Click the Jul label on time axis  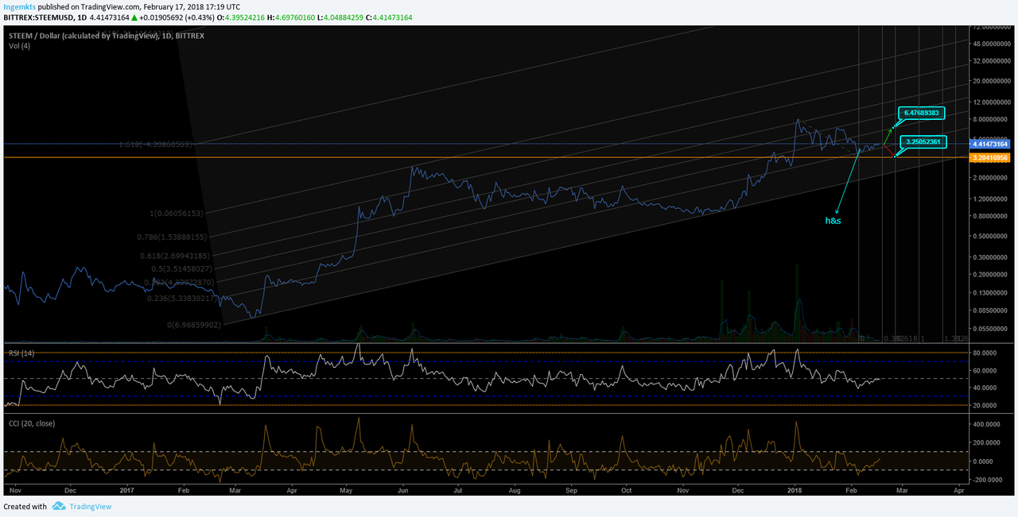click(x=458, y=492)
